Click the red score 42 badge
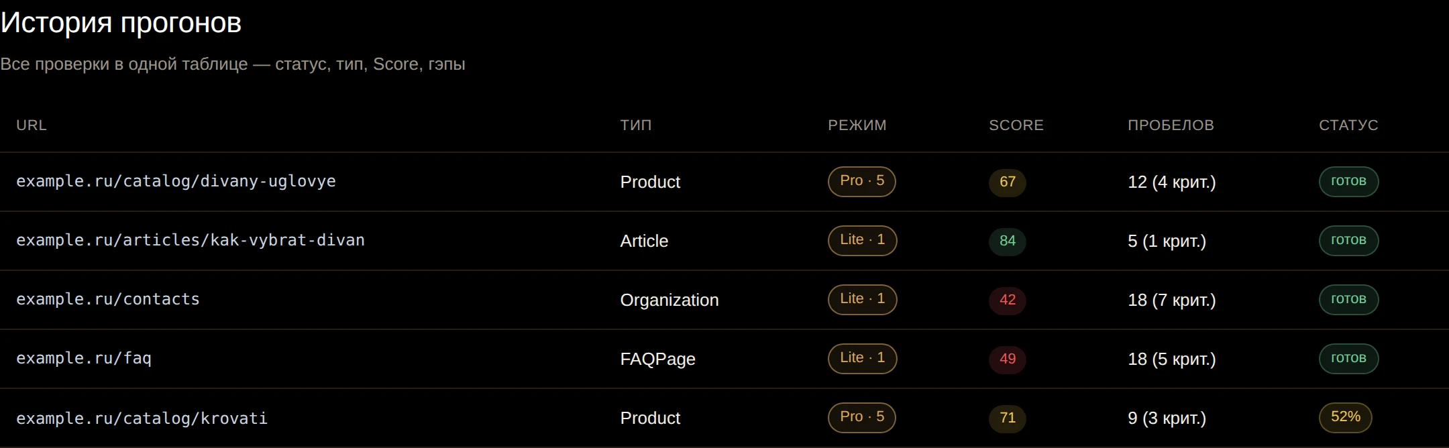Viewport: 1449px width, 448px height. 1008,300
